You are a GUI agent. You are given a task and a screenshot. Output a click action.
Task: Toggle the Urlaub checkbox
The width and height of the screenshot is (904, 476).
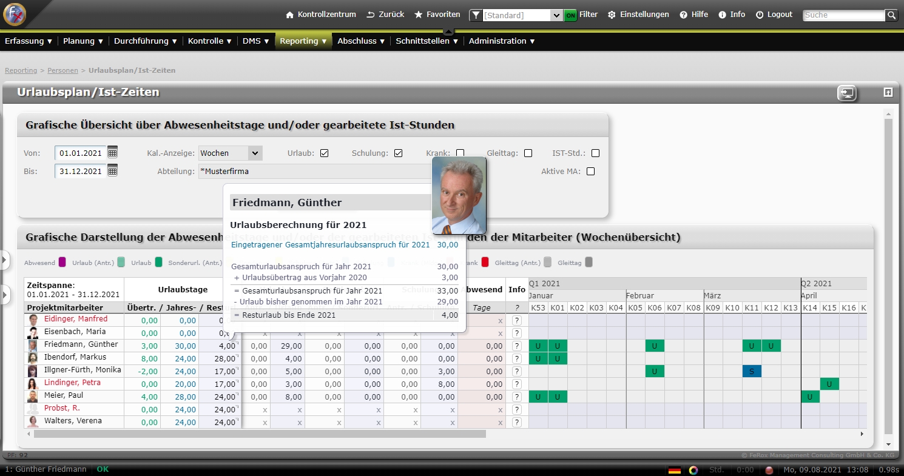click(325, 153)
